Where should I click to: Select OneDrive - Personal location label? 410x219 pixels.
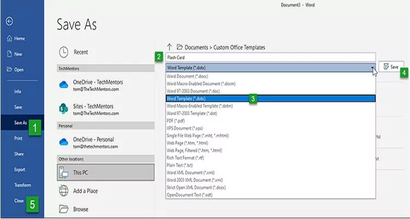93,140
